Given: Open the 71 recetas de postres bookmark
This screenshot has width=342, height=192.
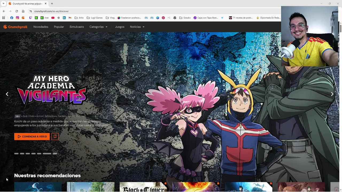Looking at the screenshot, I should click(x=241, y=18).
